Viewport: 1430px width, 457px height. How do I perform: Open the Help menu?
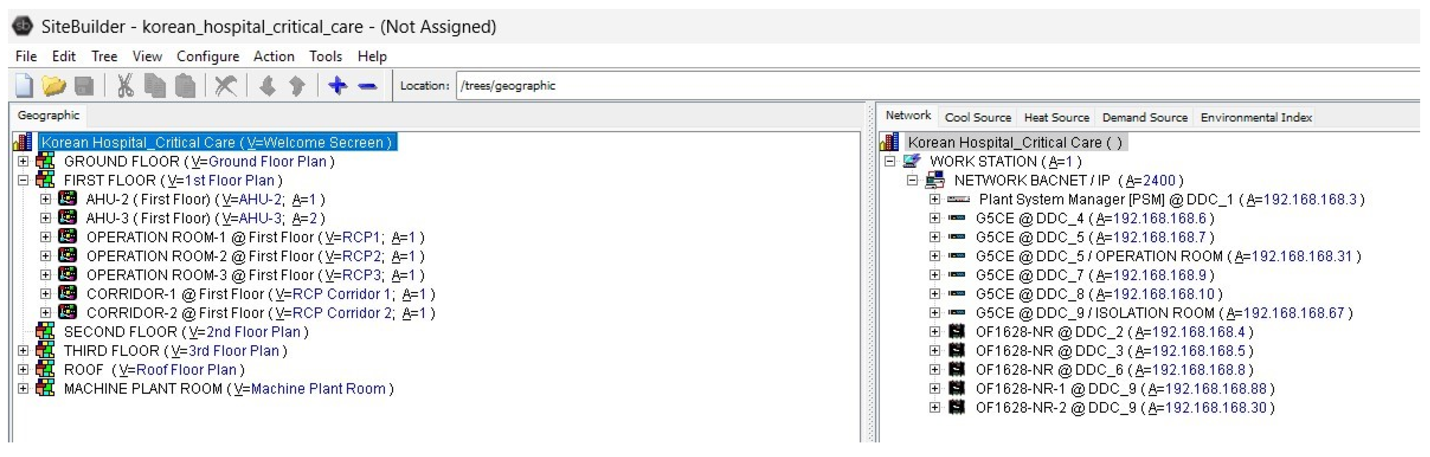(x=372, y=56)
